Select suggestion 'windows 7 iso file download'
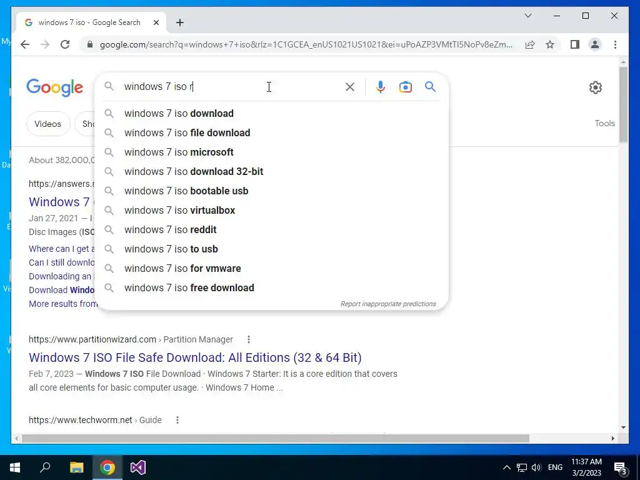This screenshot has width=640, height=480. pos(271,132)
